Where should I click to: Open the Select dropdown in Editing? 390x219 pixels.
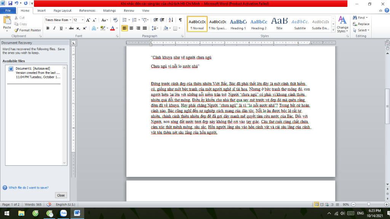point(368,30)
